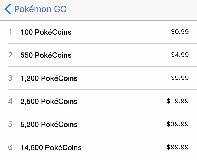The width and height of the screenshot is (197, 160).
Task: Select the 14,500 PokéCoins entry
Action: (x=98, y=147)
